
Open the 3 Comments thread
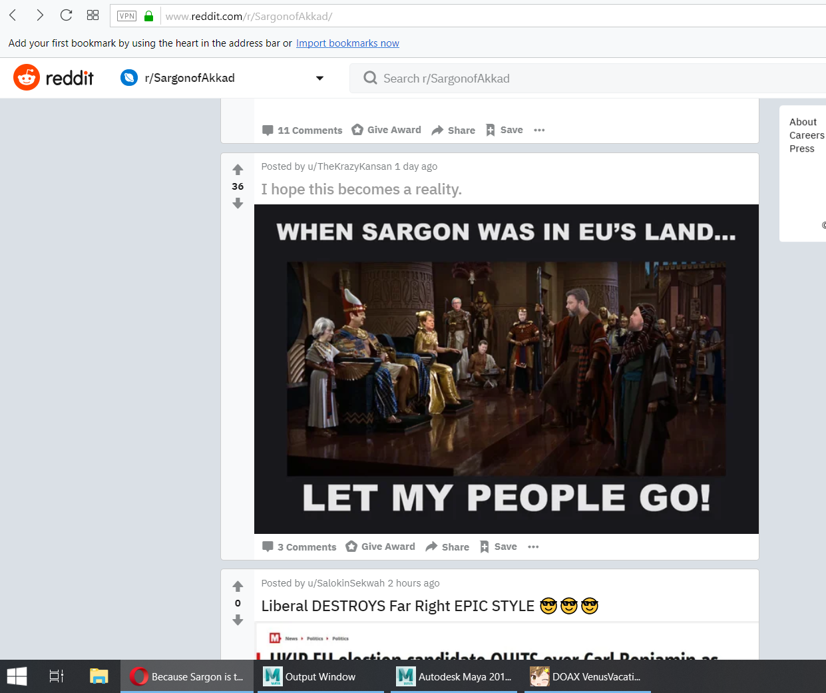[x=300, y=547]
